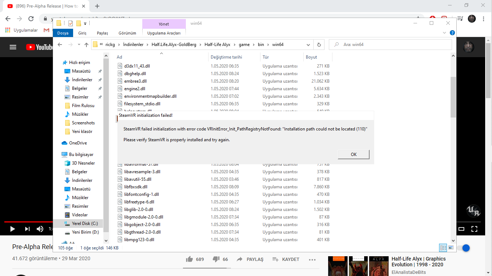
Task: Mute the YouTube video volume
Action: tap(40, 229)
